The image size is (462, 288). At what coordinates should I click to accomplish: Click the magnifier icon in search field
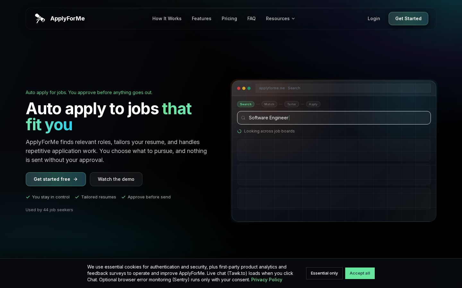tap(243, 118)
